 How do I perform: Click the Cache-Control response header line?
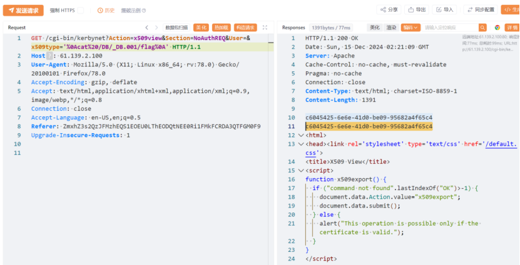pos(375,64)
